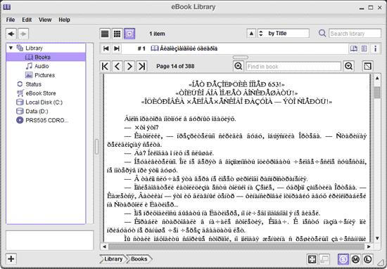387x269 pixels.
Task: Click the corner page-view icon
Action: 367,66
